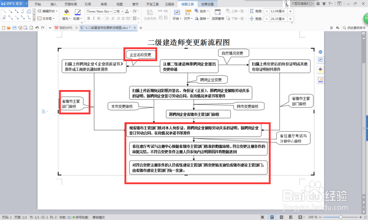The height and width of the screenshot is (220, 368).
Task: Open the font size dropdown showing 二号
Action: click(117, 11)
